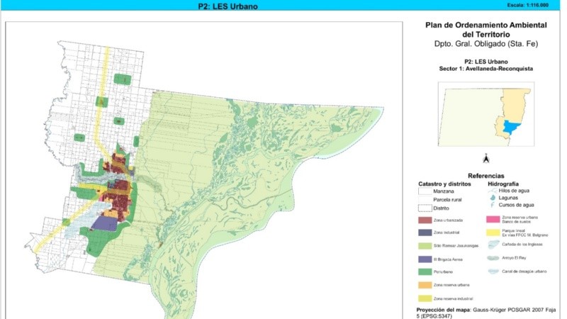Viewport: 567px width, 319px height.
Task: Click the P2: LES Urbano header title
Action: tap(229, 6)
